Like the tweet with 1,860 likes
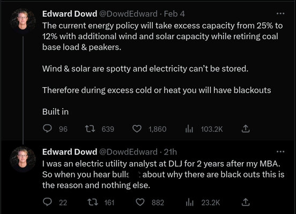 coord(137,129)
